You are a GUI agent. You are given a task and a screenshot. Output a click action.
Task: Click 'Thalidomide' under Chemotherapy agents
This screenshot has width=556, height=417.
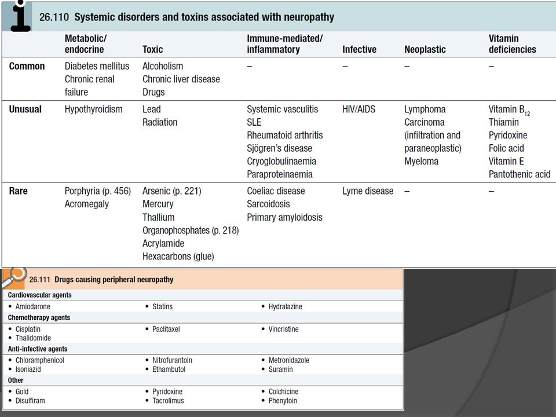coord(34,338)
